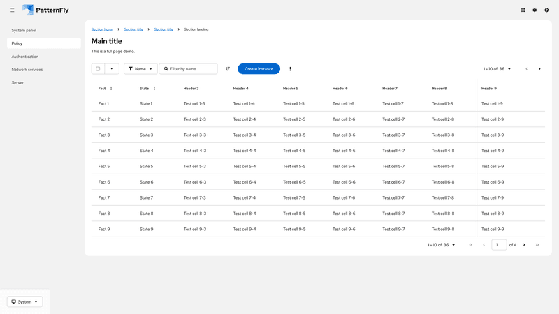559x314 pixels.
Task: Go to previous page in bottom pagination
Action: tap(484, 245)
